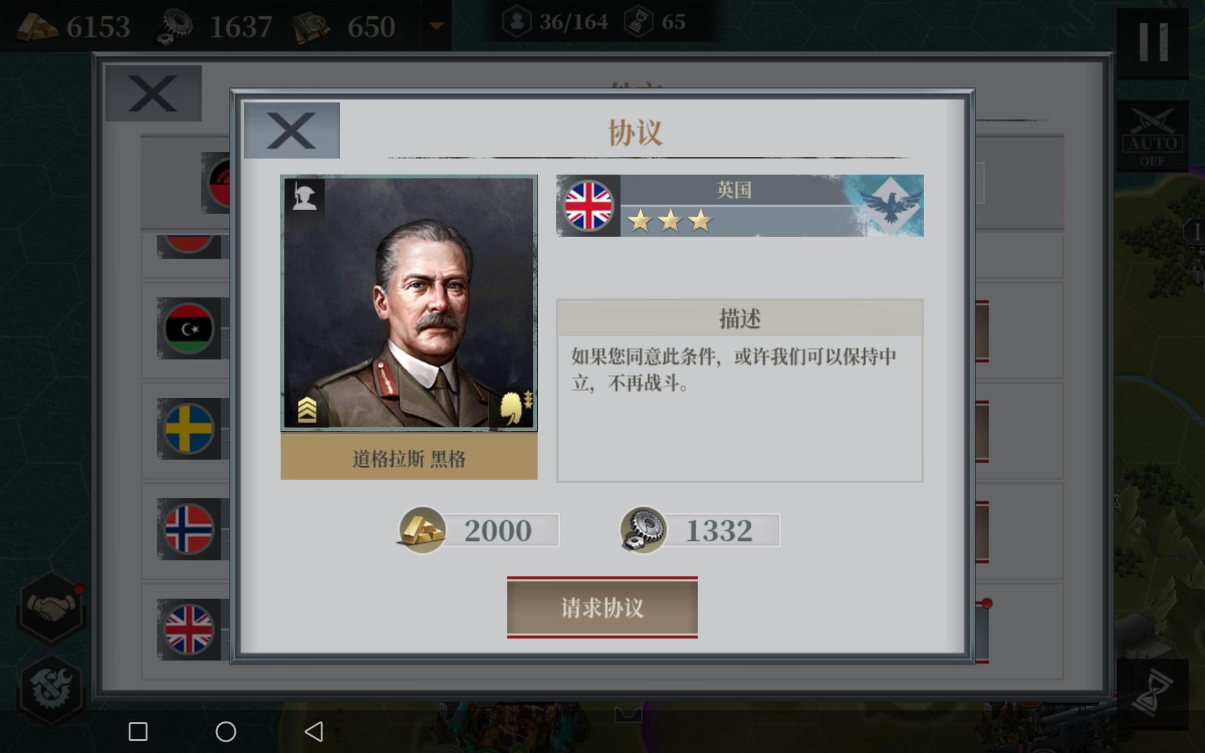Pause the game with the pause icon
Image resolution: width=1205 pixels, height=753 pixels.
click(1153, 42)
